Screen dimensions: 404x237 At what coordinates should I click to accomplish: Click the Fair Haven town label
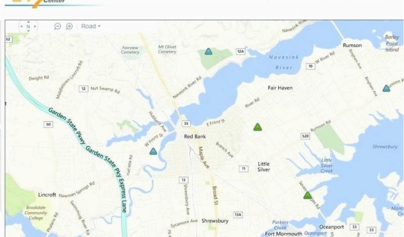280,88
